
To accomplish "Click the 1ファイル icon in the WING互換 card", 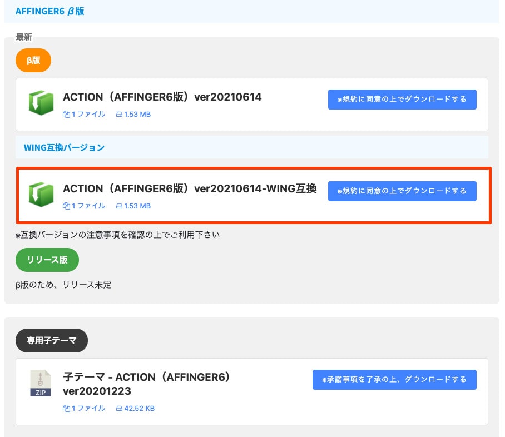I will (66, 206).
